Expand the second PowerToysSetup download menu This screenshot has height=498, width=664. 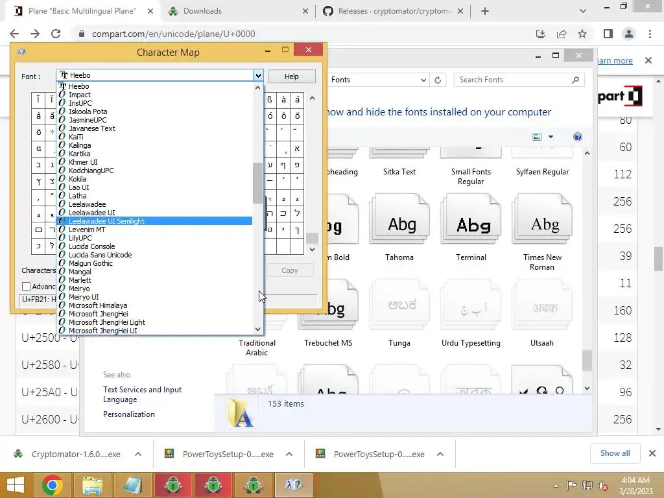coord(440,454)
